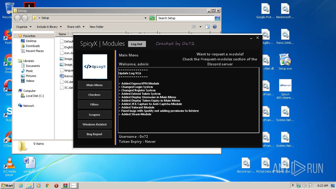336x189 pixels.
Task: Open Opera from the taskbar
Action: pos(56,186)
